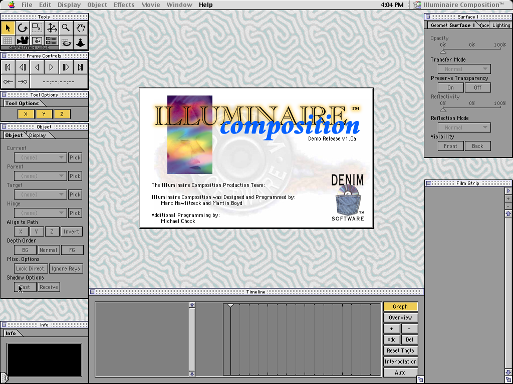Viewport: 513px width, 384px height.
Task: Open the Parent object dropdown
Action: pos(41,176)
